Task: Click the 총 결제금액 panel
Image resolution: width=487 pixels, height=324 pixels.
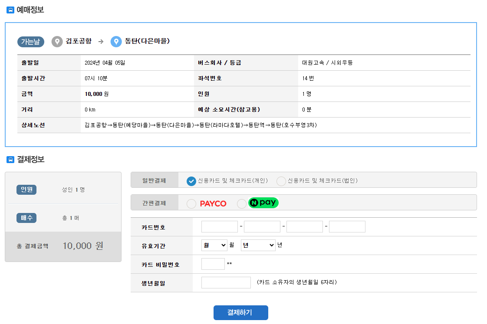Action: pyautogui.click(x=63, y=246)
